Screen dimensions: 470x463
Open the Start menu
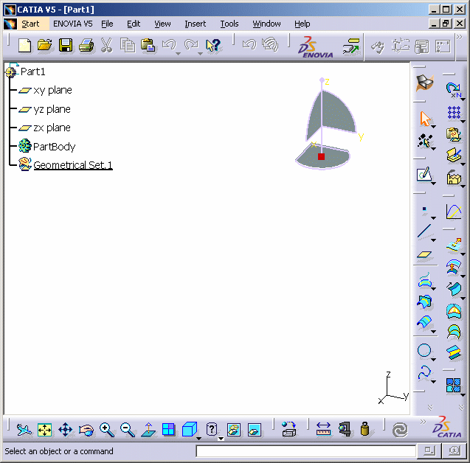30,24
